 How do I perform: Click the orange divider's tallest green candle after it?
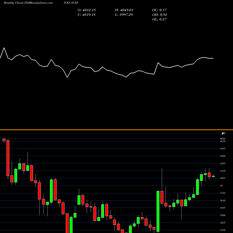point(158,211)
